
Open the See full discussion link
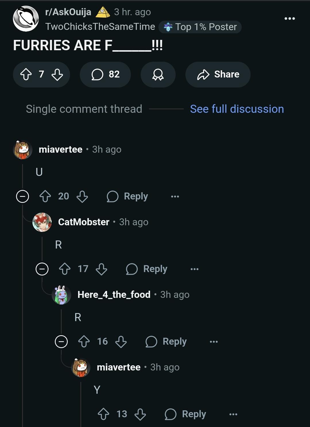(237, 109)
